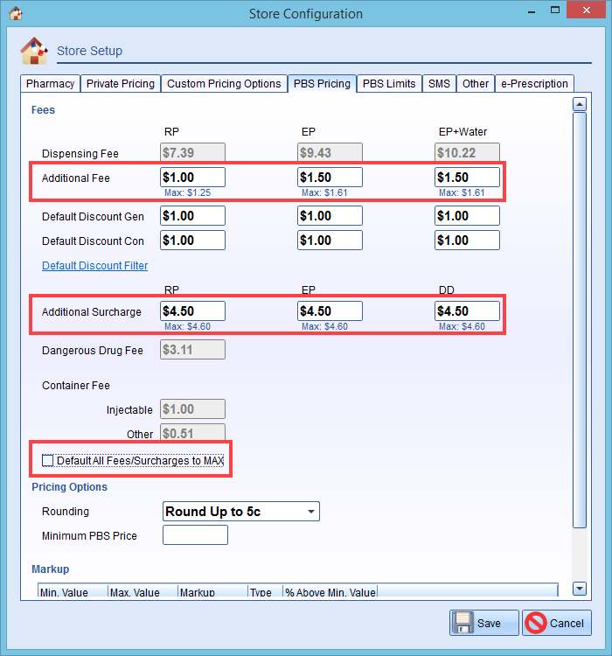Click the RP Default Discount Gen field
612x656 pixels.
click(x=192, y=216)
